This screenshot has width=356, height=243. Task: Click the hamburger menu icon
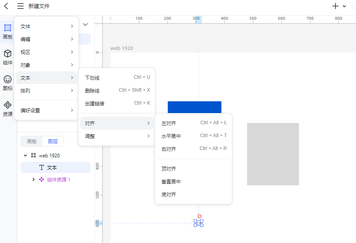pos(20,6)
